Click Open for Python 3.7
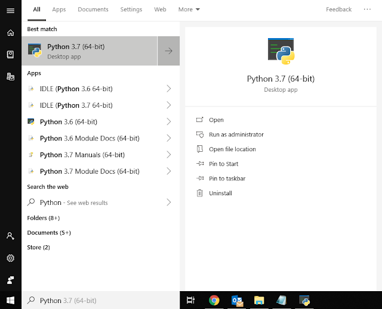 (216, 120)
